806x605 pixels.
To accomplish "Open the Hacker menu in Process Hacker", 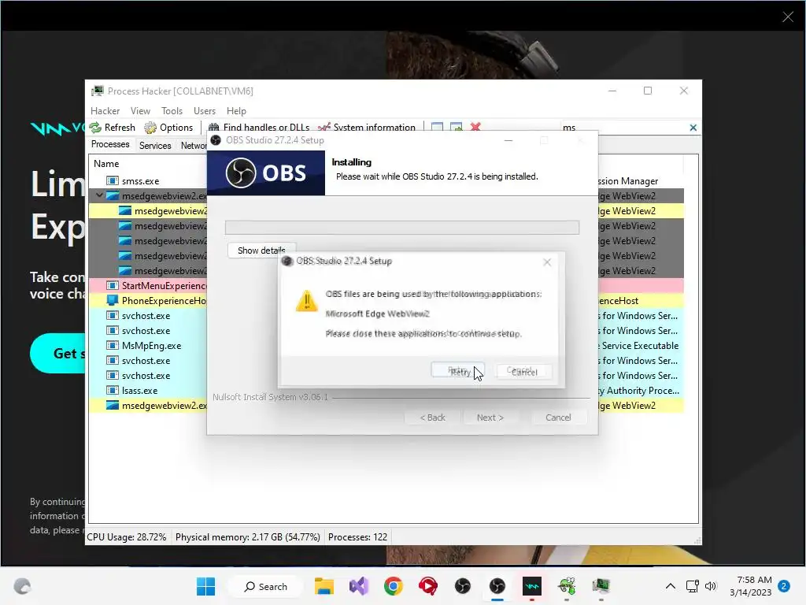I will pyautogui.click(x=105, y=110).
